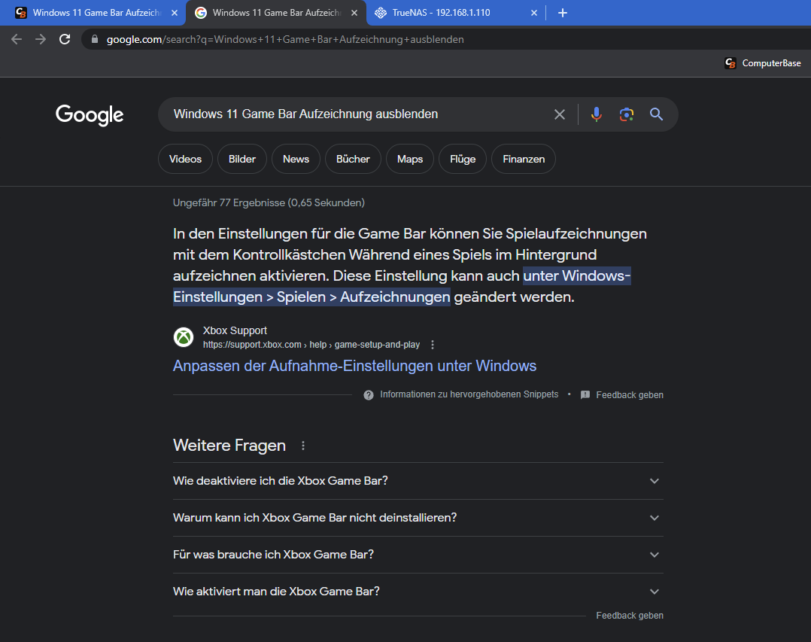Click the support.xbox.com URL breadcrumb
The width and height of the screenshot is (811, 642).
pos(311,345)
